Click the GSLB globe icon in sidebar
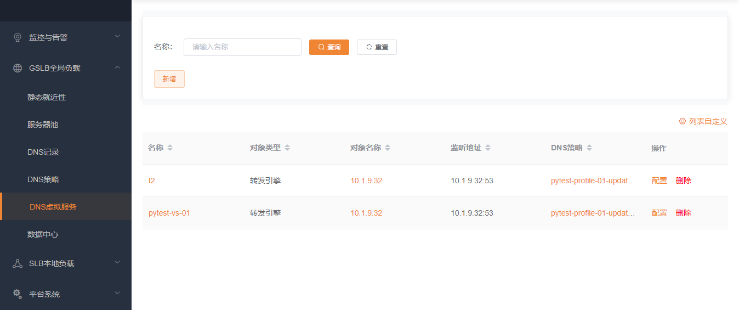The height and width of the screenshot is (310, 739). [x=18, y=68]
